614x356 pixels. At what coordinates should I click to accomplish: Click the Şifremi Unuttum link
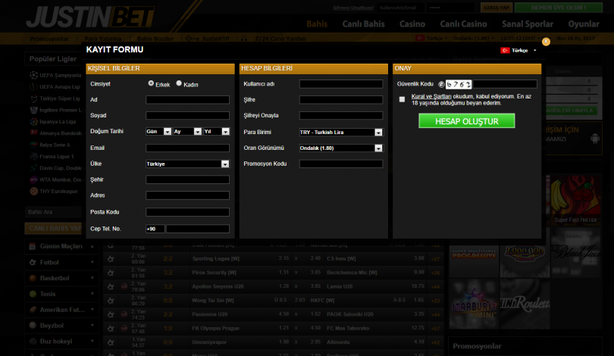[x=352, y=8]
